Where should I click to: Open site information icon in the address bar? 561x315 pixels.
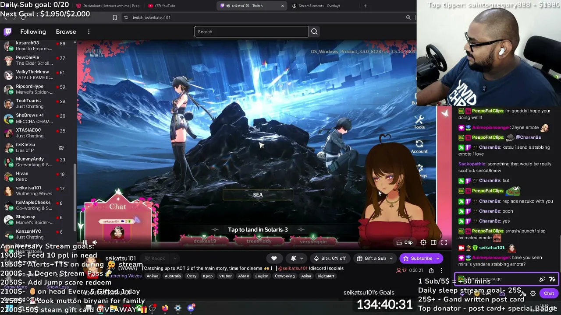126,17
